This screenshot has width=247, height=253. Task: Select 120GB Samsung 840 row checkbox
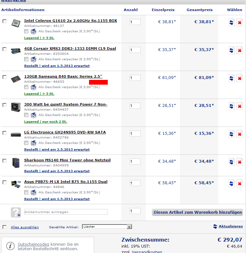point(4,77)
